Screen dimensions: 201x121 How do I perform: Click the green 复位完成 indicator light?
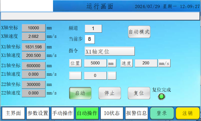162,96
